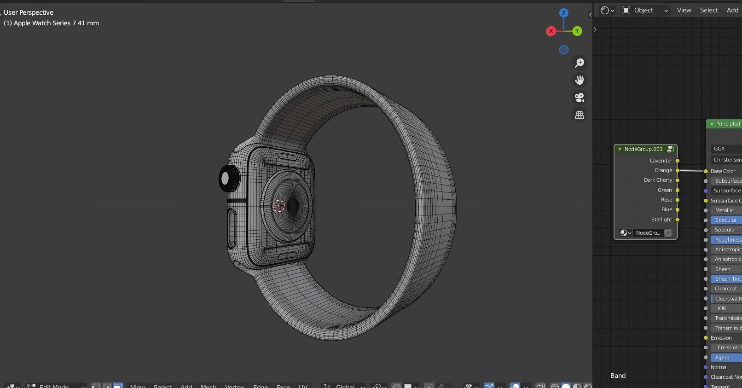
Task: Open the Vertex menu in viewport header
Action: coord(234,386)
